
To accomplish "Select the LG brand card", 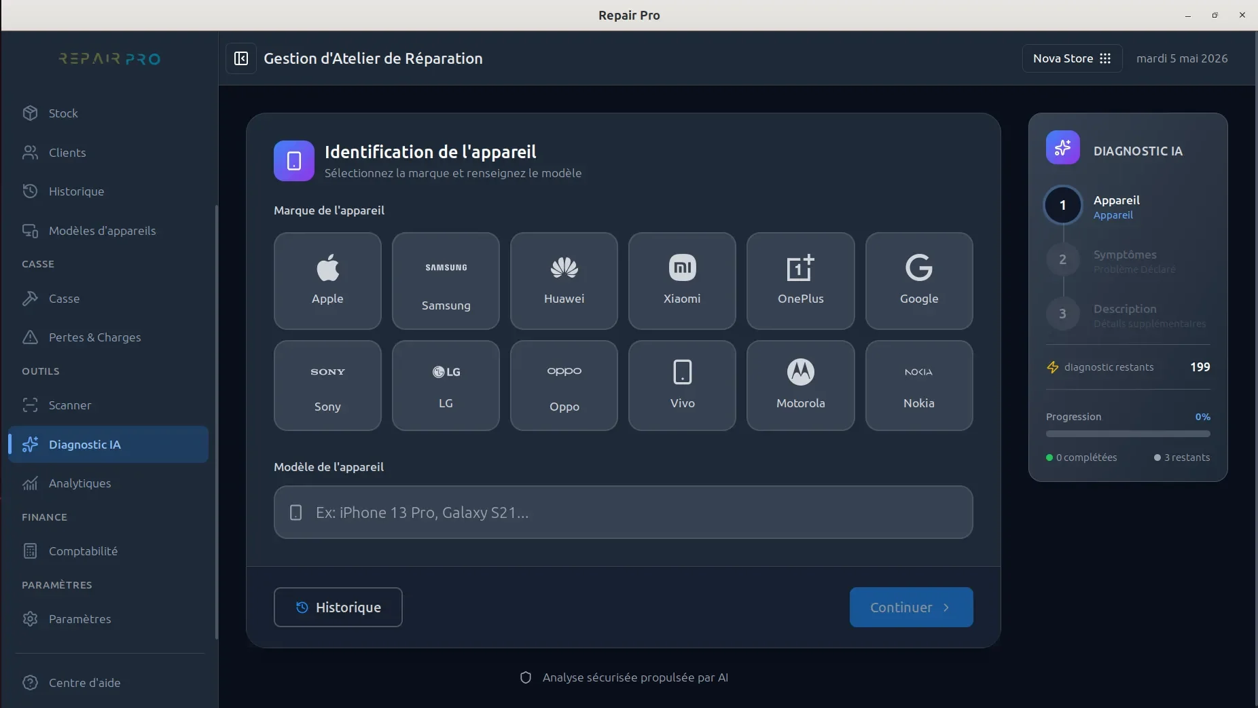I will tap(446, 386).
